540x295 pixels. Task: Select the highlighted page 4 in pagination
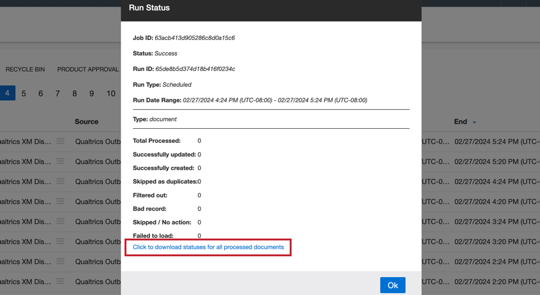tap(7, 93)
